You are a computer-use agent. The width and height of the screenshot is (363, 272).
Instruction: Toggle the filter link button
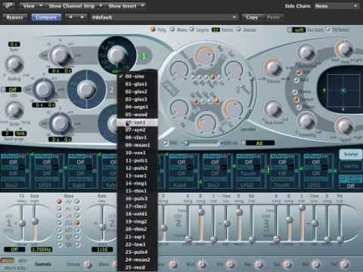20,133
